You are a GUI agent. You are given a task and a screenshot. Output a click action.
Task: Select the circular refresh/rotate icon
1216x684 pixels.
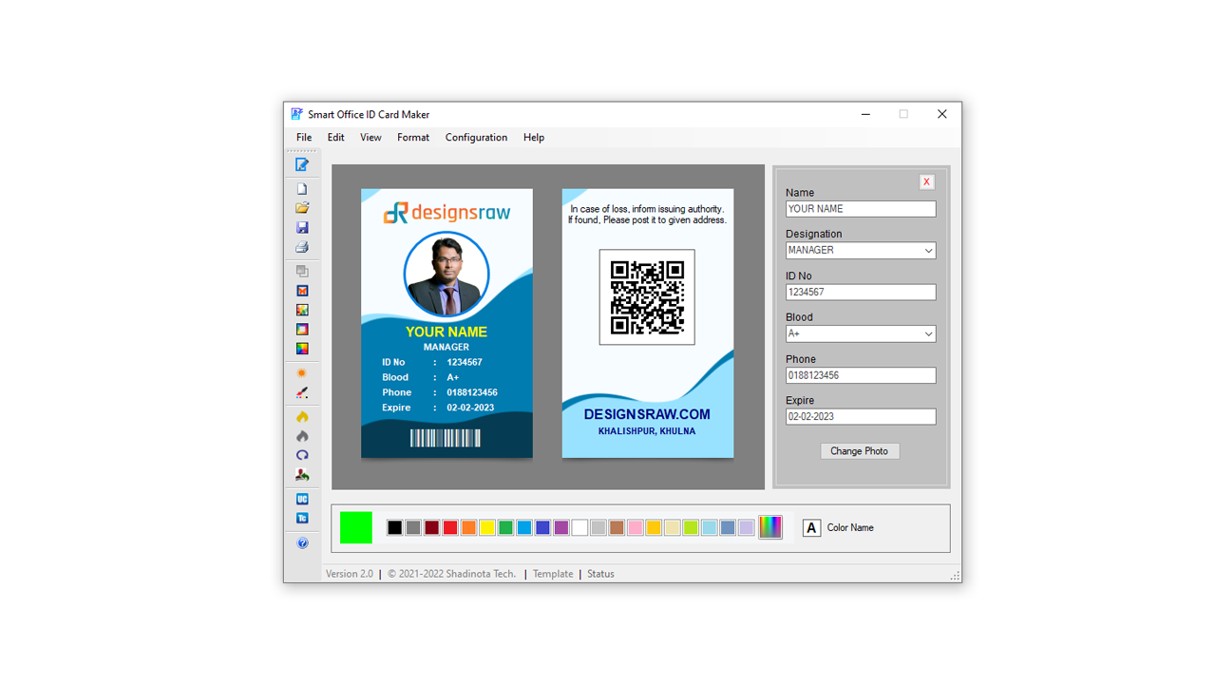(302, 455)
